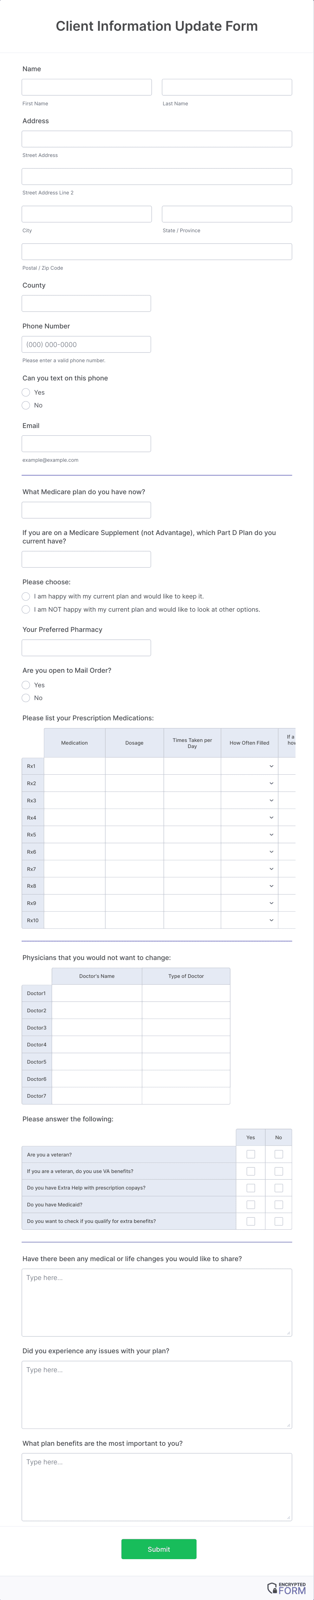Open the How Often Filled dropdown for Rx10
Viewport: 314px width, 1600px height.
pyautogui.click(x=270, y=920)
